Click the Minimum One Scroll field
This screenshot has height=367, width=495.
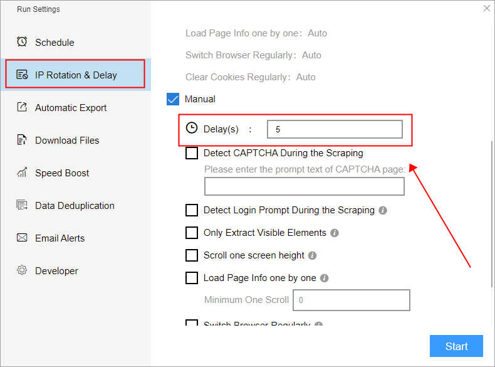(x=352, y=301)
